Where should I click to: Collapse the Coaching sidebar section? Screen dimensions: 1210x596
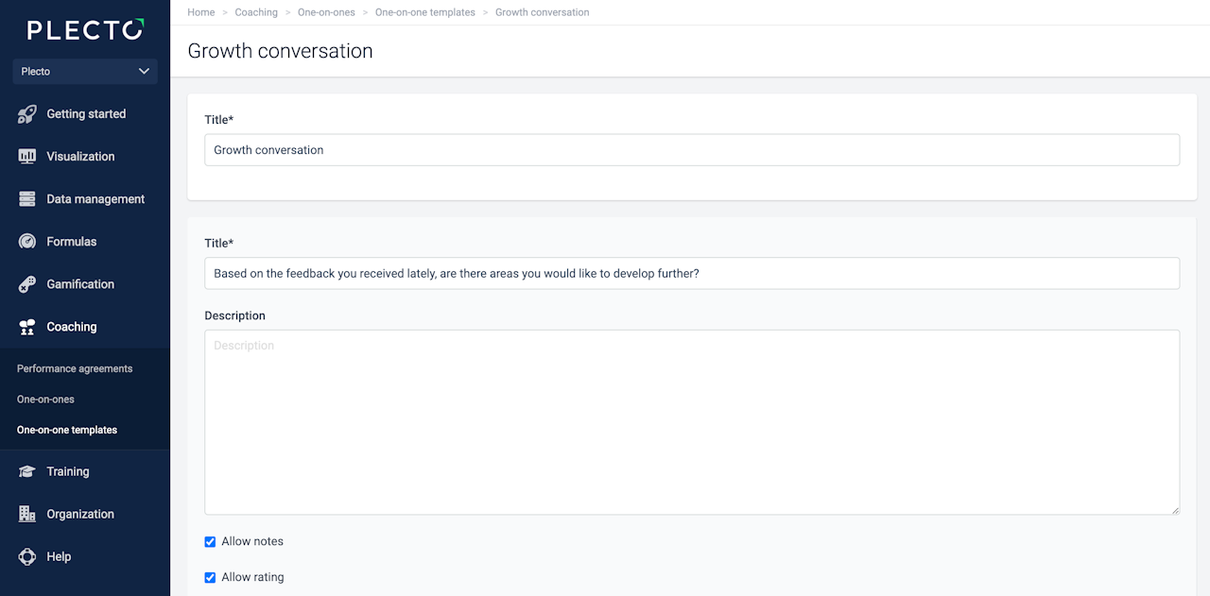coord(71,327)
